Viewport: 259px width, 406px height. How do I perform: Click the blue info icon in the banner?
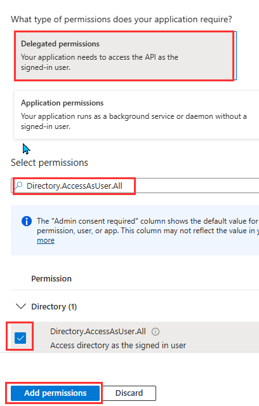[x=27, y=221]
